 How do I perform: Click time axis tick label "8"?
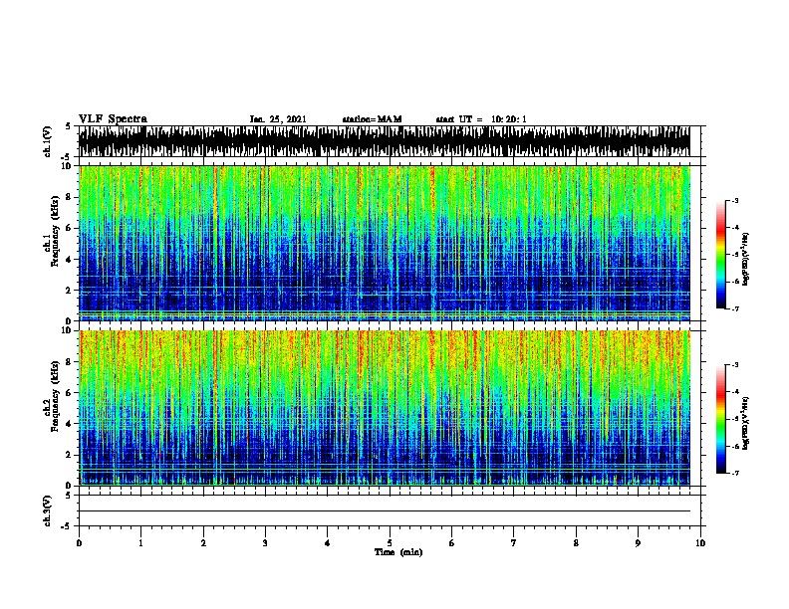576,543
